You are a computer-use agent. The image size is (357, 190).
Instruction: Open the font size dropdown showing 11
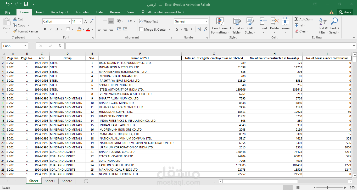coord(81,21)
